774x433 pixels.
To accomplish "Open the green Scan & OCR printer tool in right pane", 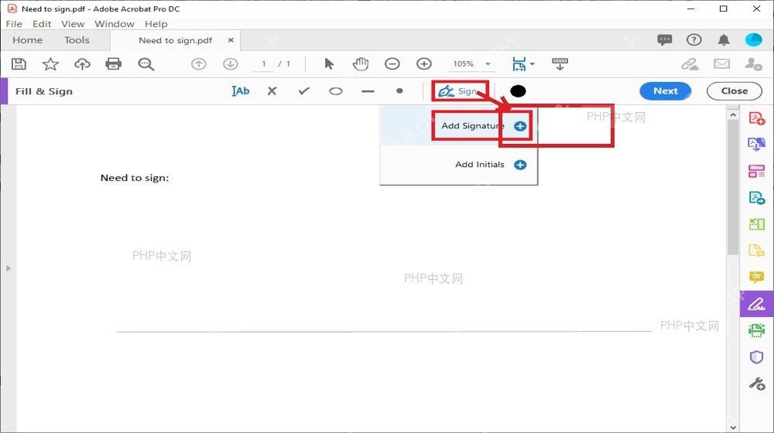I will point(756,330).
